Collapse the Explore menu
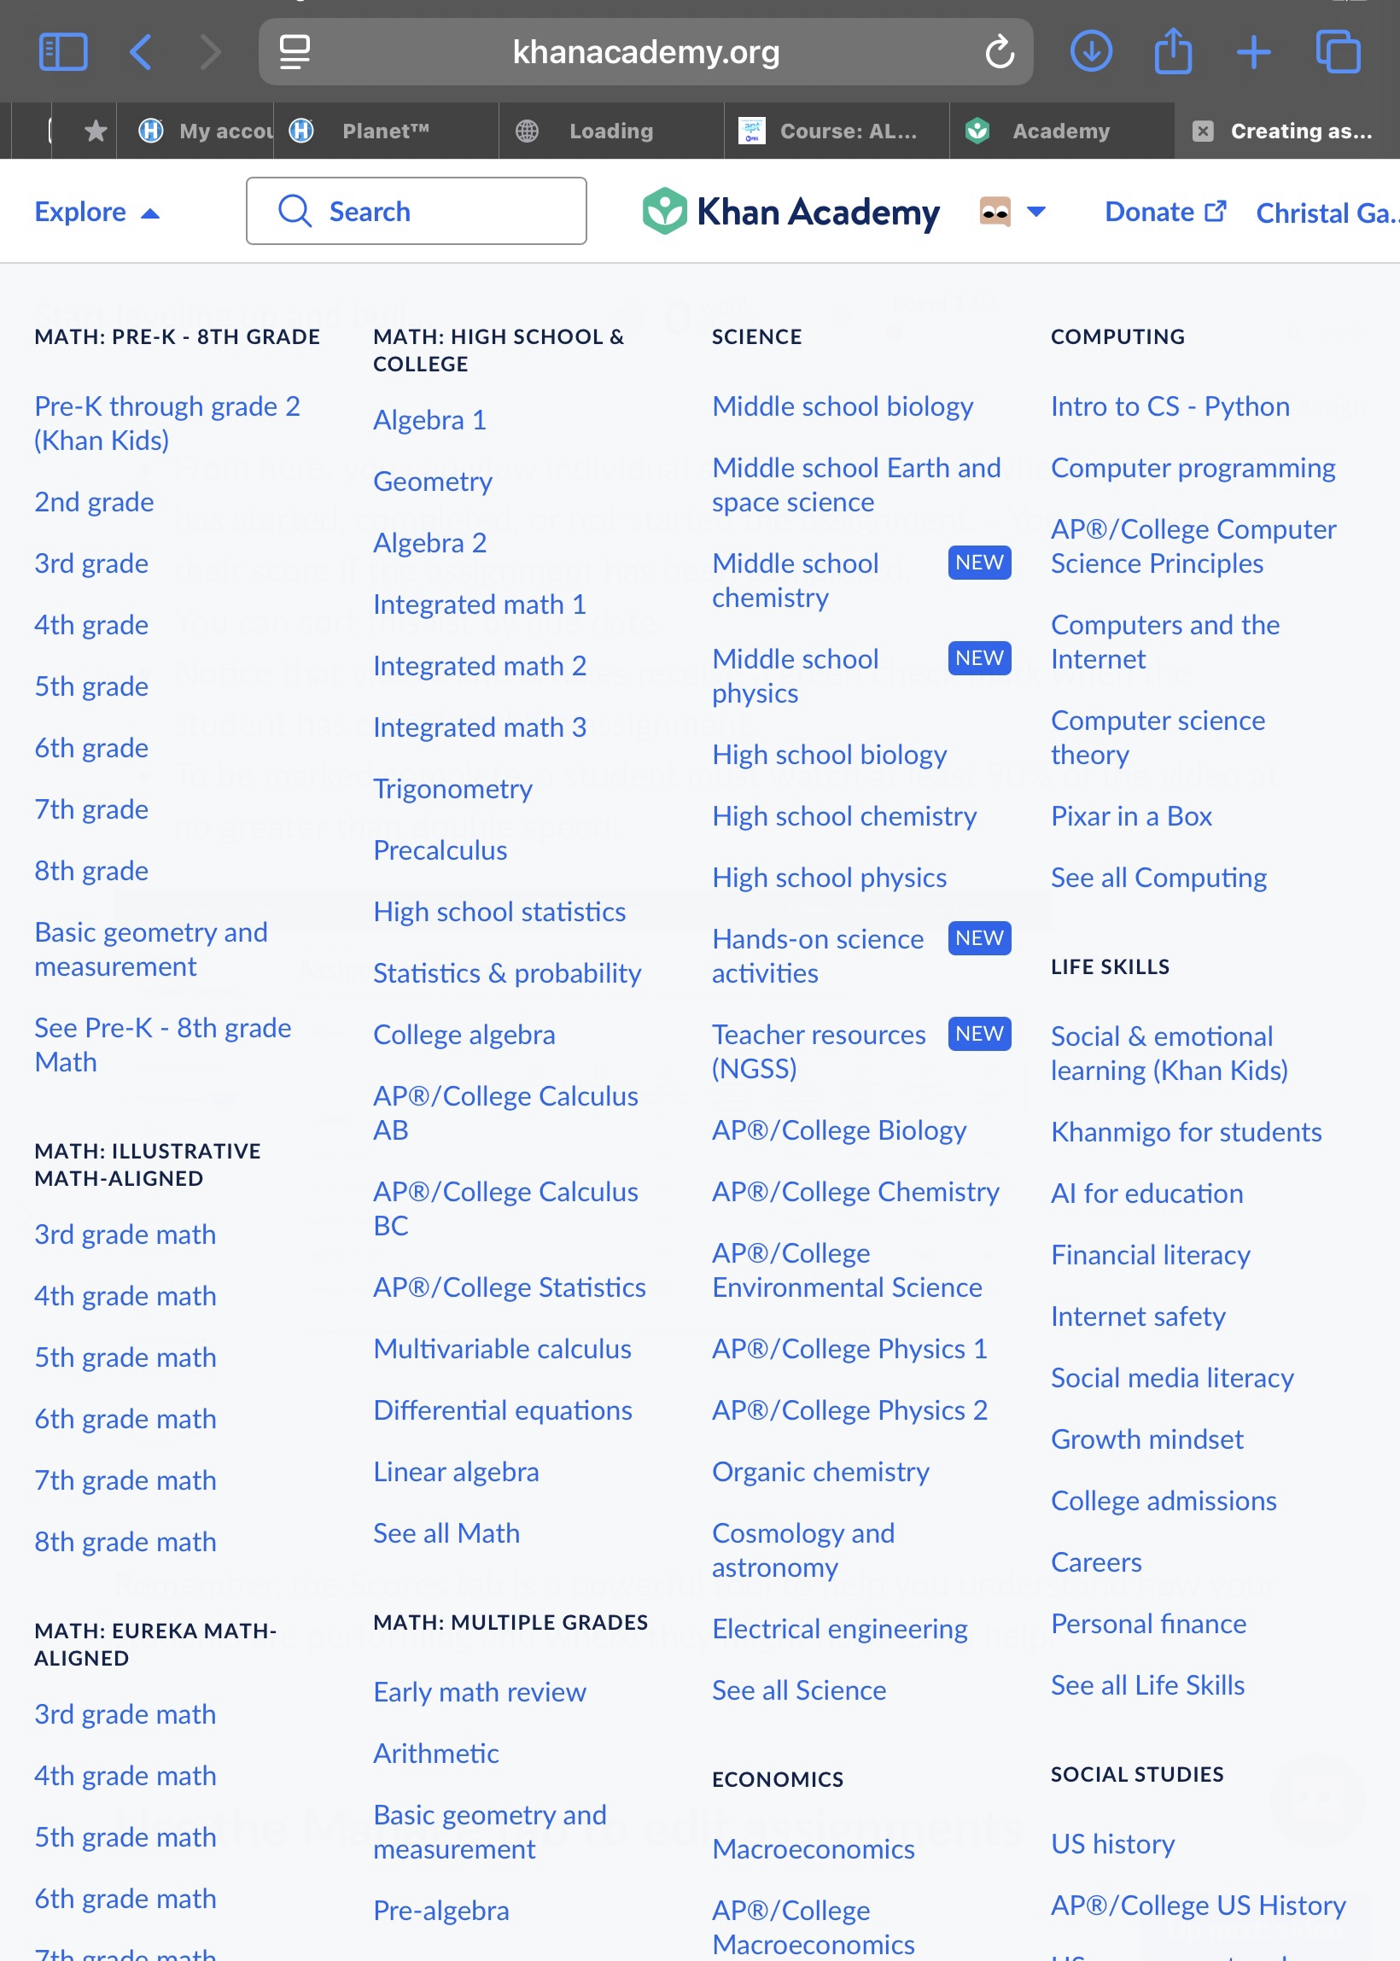Image resolution: width=1400 pixels, height=1961 pixels. (x=96, y=212)
